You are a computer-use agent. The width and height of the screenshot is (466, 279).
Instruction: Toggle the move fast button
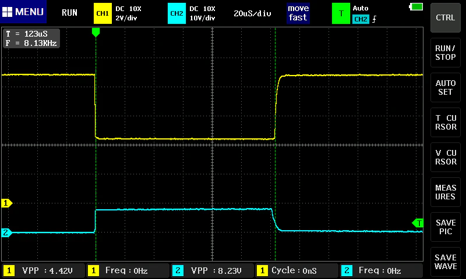tap(298, 13)
